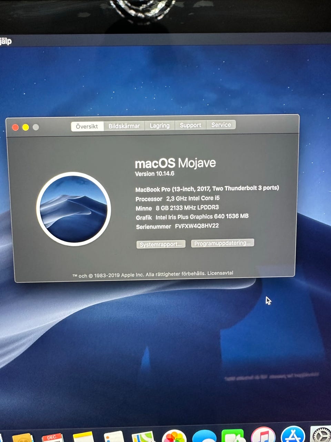
Task: Switch to the Service tab
Action: point(221,125)
